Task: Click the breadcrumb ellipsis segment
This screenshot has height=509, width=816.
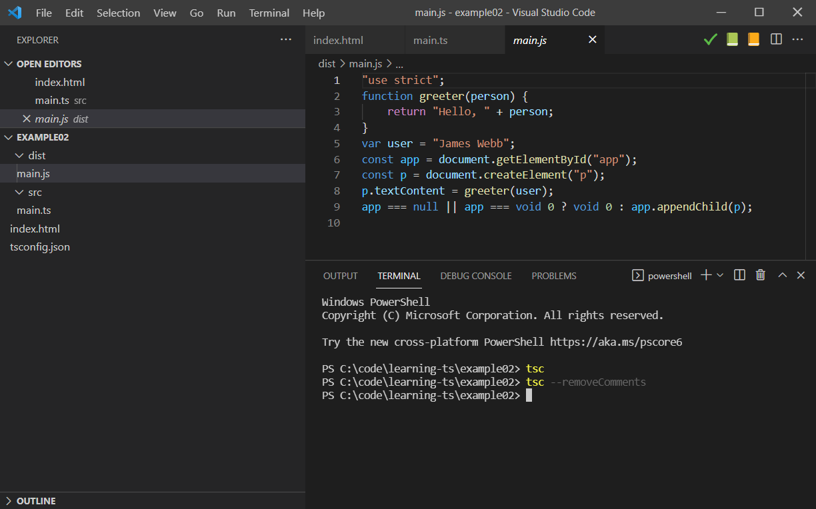Action: point(399,64)
